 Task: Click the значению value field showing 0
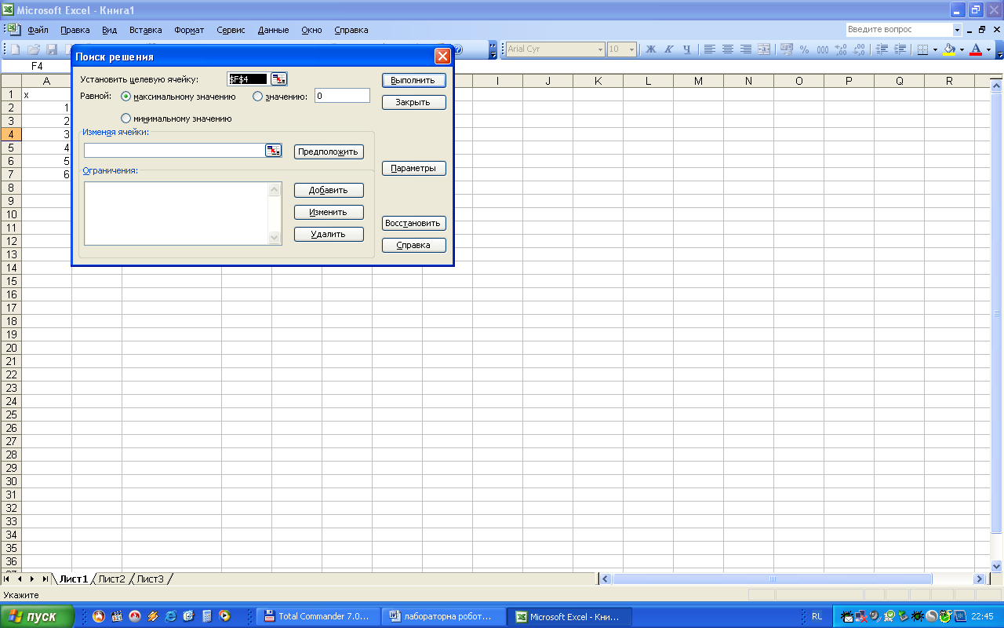(342, 96)
